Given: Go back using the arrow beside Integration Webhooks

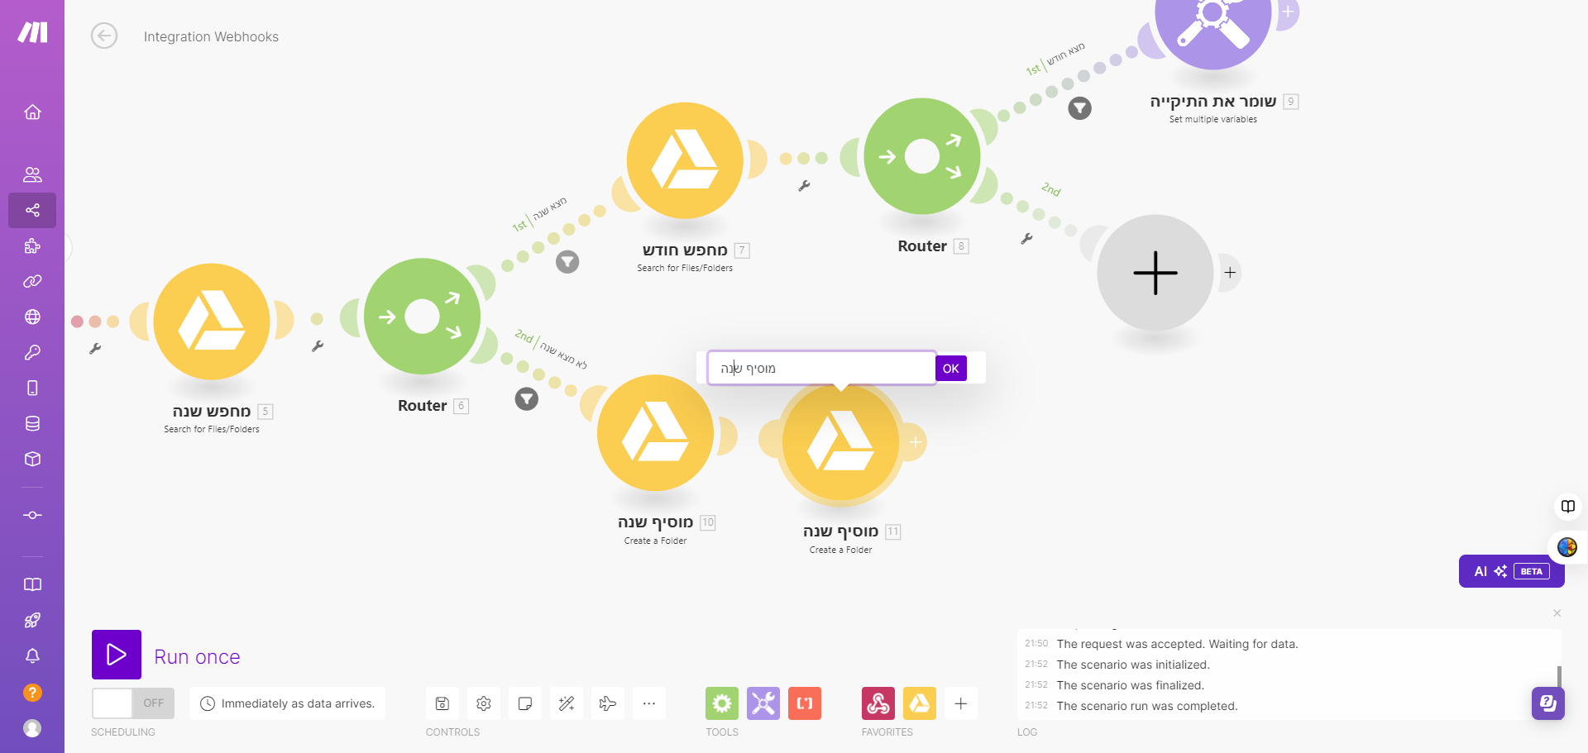Looking at the screenshot, I should click(104, 36).
